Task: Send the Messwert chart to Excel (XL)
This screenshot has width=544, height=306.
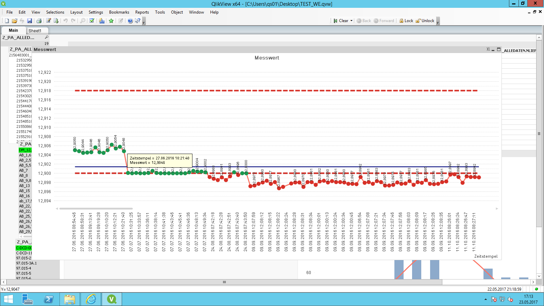Action: tap(488, 49)
